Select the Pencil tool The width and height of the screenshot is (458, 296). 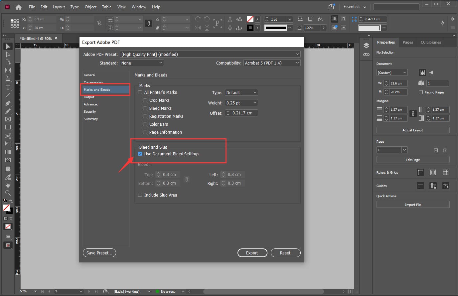[8, 111]
